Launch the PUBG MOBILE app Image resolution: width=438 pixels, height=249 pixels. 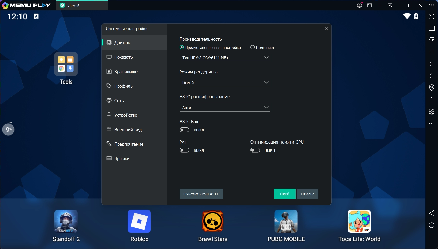[x=286, y=226]
